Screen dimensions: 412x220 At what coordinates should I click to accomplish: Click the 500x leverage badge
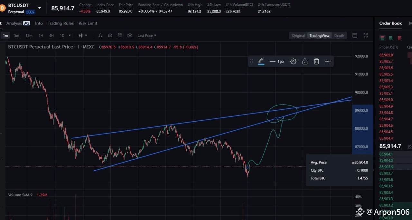(x=30, y=12)
